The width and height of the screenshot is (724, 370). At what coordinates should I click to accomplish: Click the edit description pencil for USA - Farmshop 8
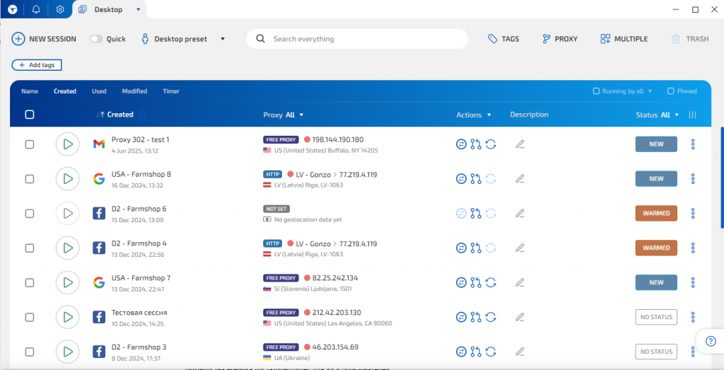click(x=520, y=179)
